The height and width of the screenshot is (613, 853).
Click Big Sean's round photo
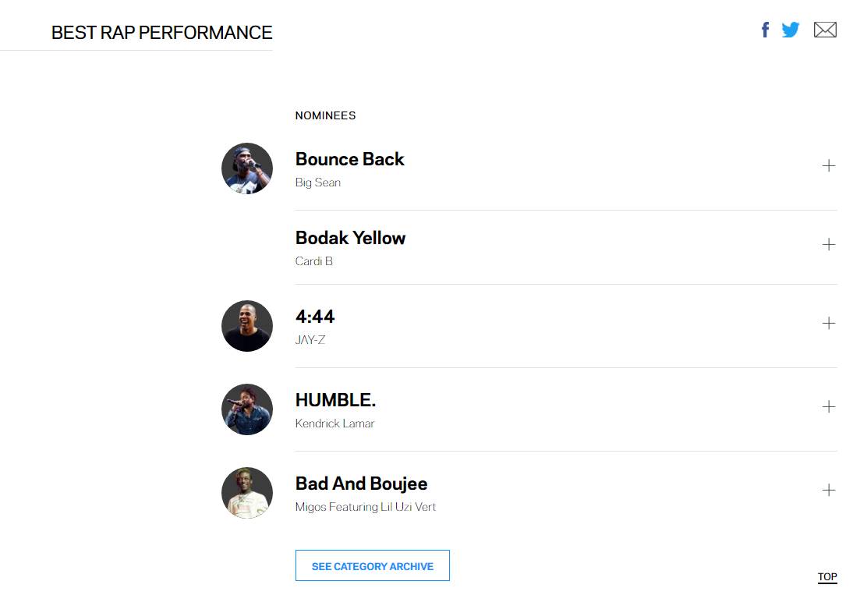[x=247, y=168]
